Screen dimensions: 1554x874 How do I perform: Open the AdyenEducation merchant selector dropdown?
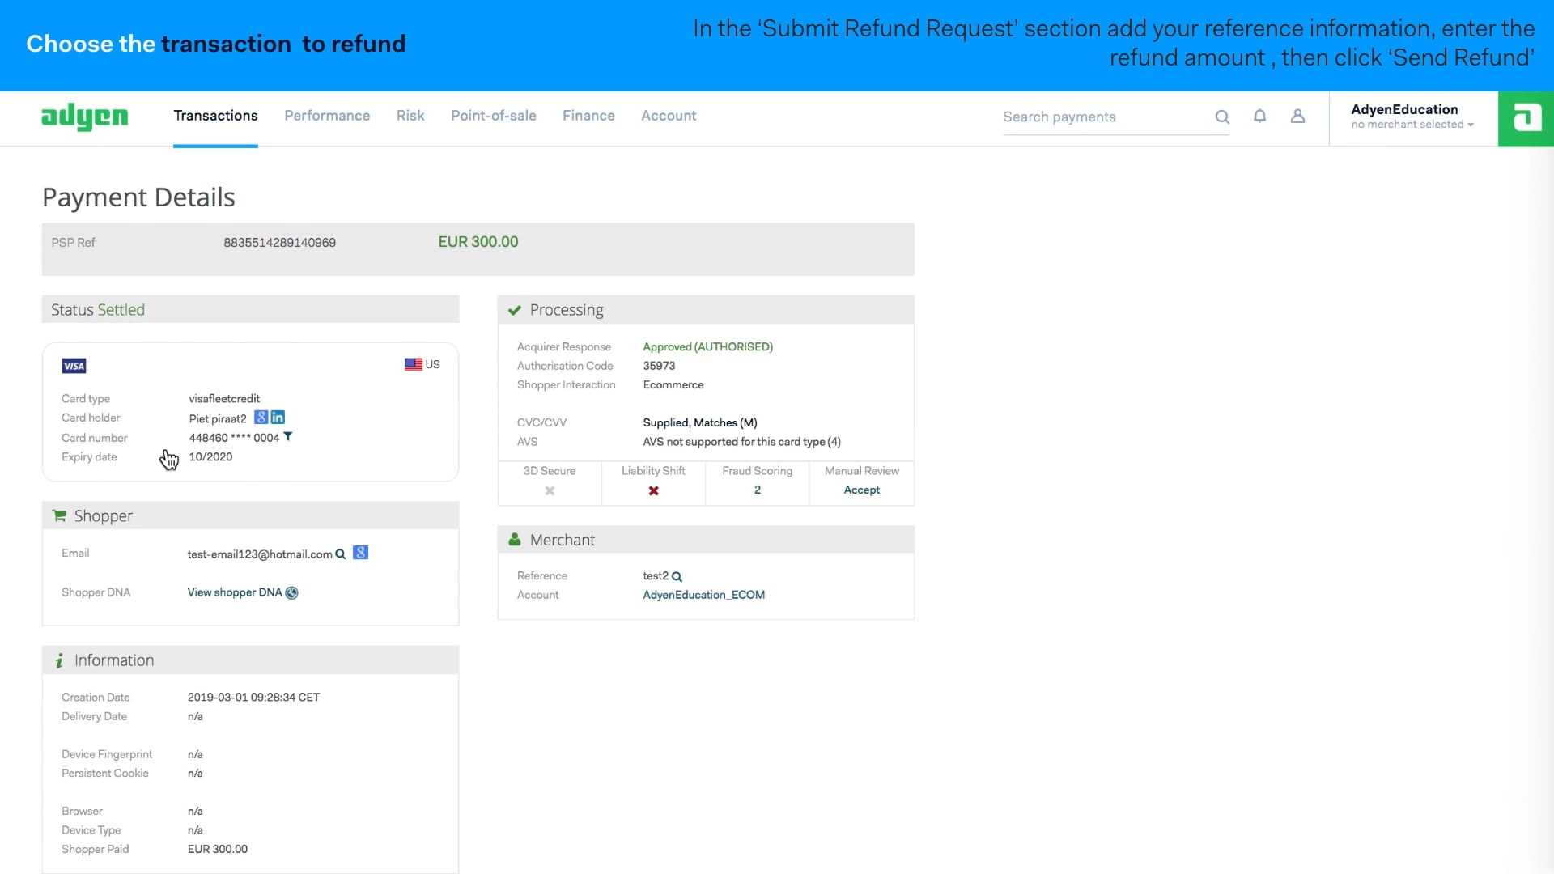[1412, 117]
